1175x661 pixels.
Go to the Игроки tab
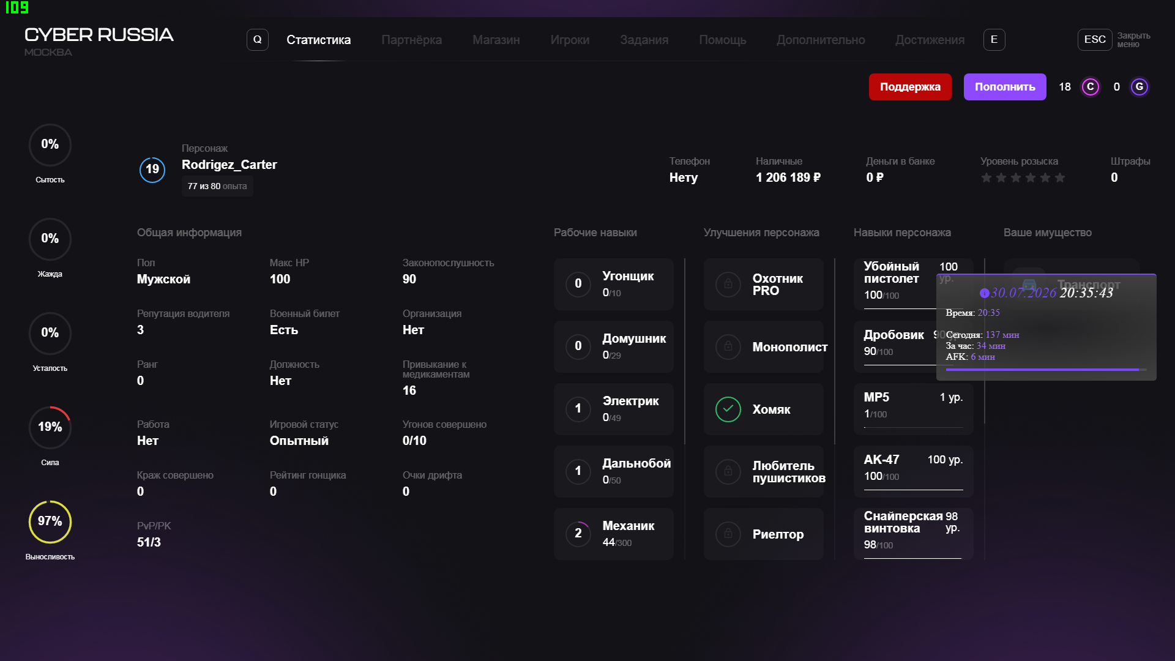(570, 40)
